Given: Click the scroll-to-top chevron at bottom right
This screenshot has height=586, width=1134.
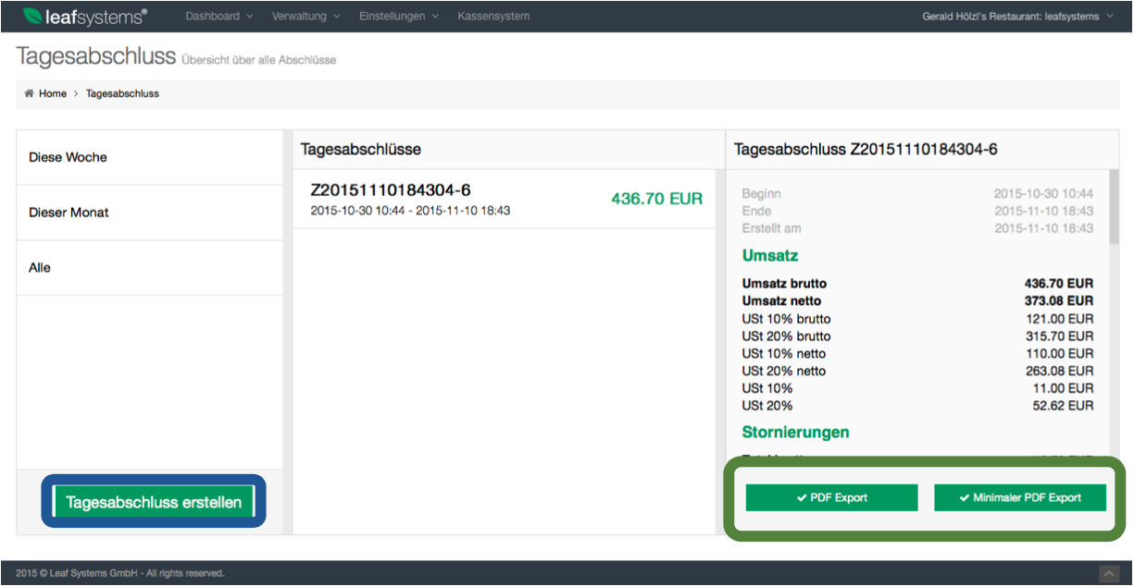Looking at the screenshot, I should point(1108,572).
